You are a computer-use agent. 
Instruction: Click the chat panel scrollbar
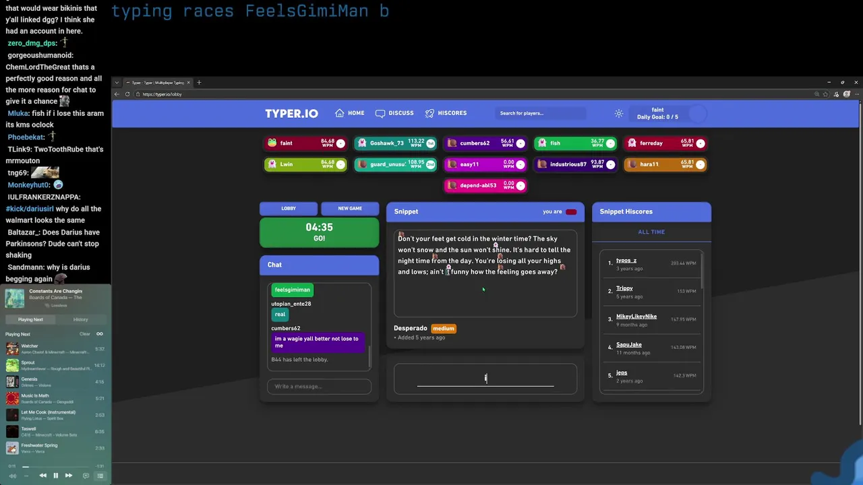coord(369,357)
